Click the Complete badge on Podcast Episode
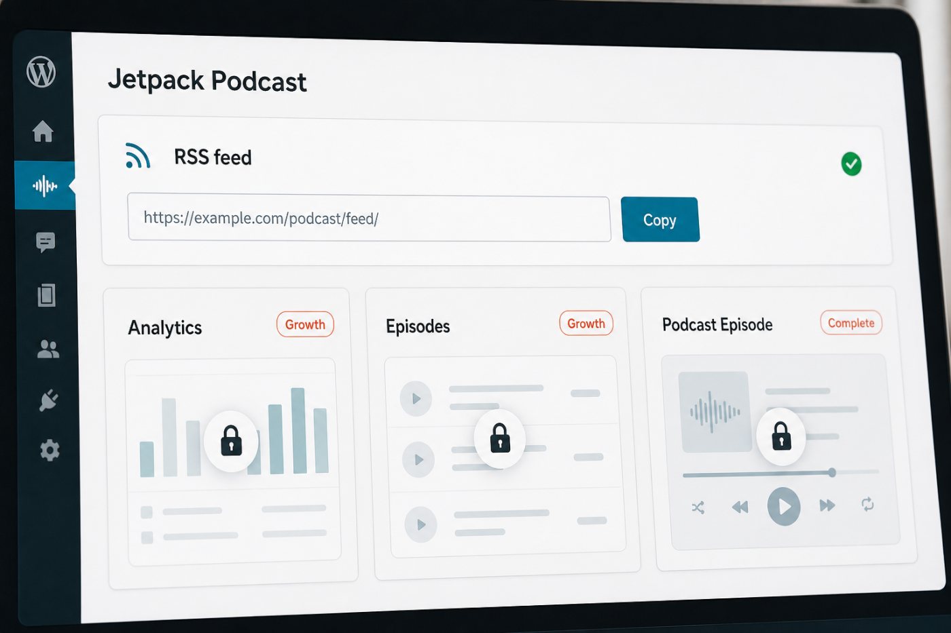 [851, 323]
